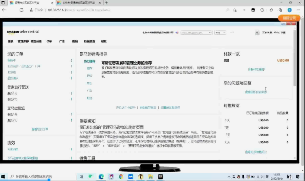Screen dimensions: 305x181
Task: Click the blue profile avatar icon
Action: point(289,10)
